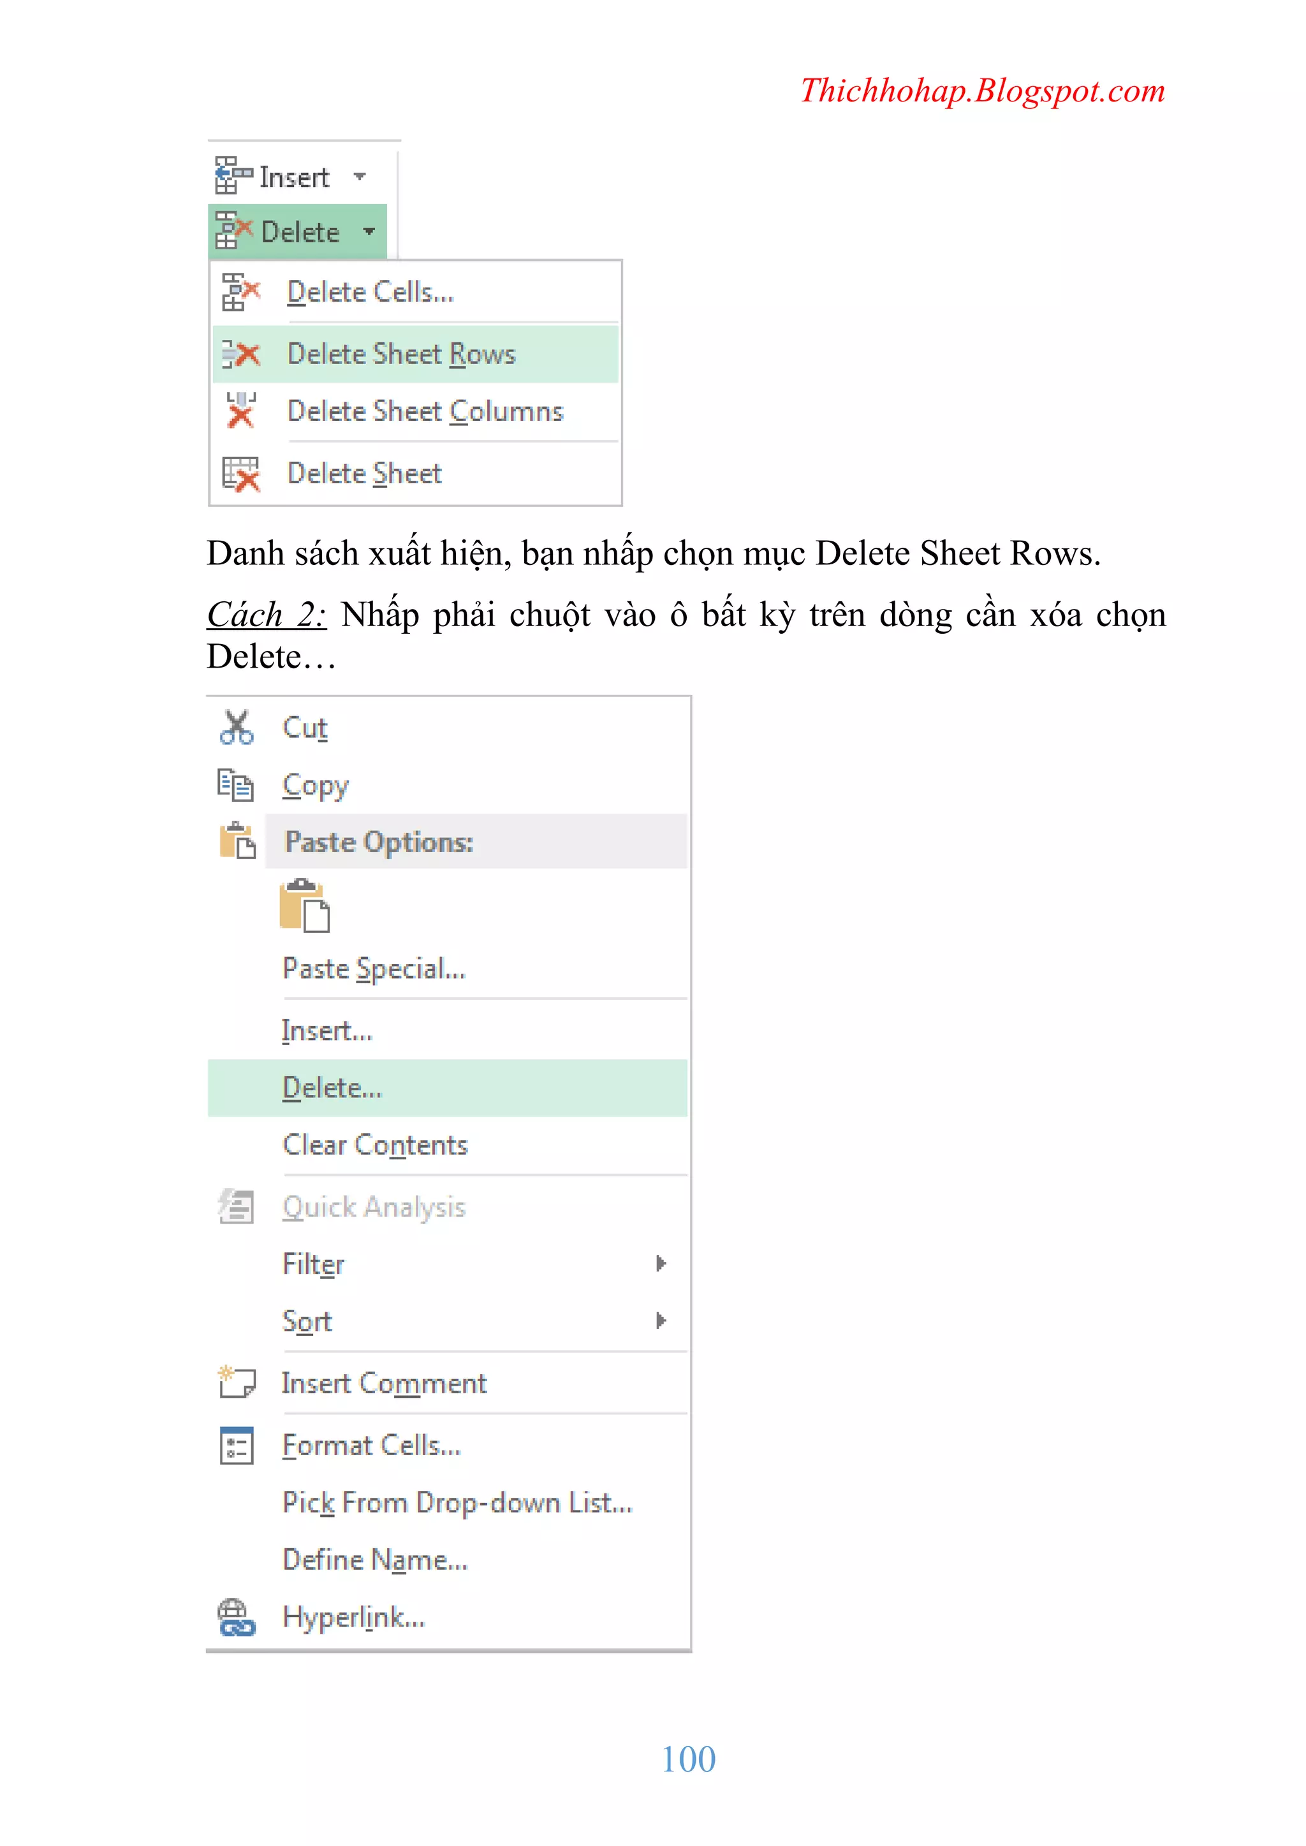Viewport: 1306px width, 1846px height.
Task: Click the Copy pages icon
Action: pos(235,785)
